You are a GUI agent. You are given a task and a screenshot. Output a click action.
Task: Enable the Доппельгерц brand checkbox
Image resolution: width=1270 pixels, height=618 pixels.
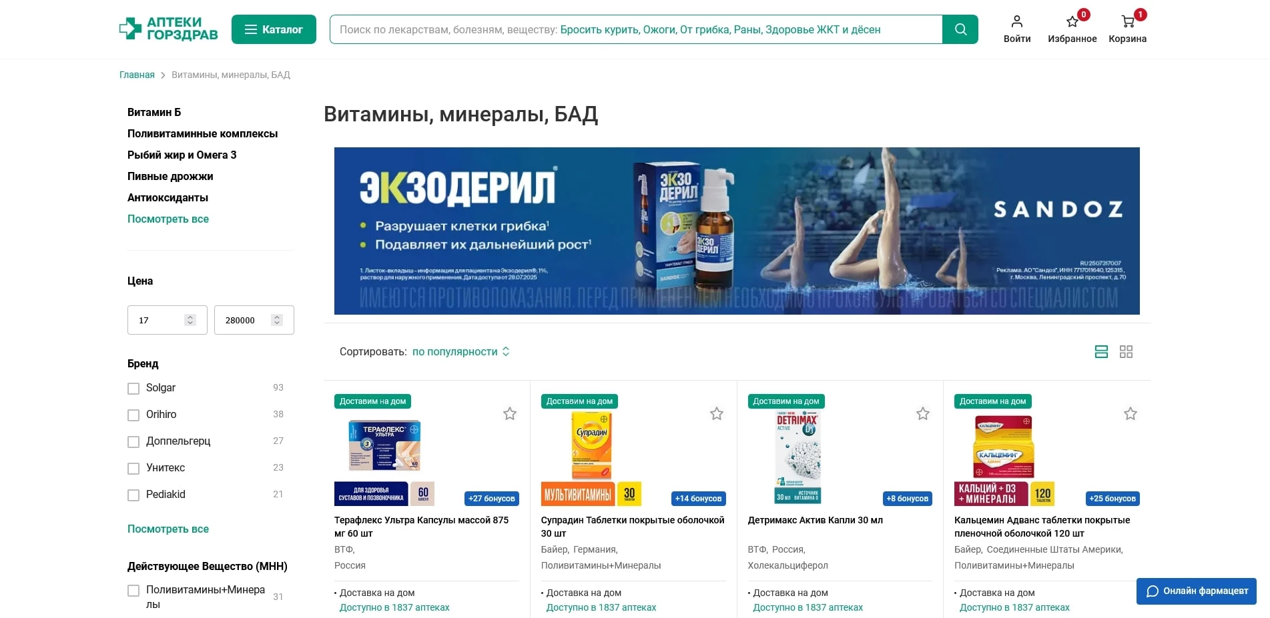point(133,442)
